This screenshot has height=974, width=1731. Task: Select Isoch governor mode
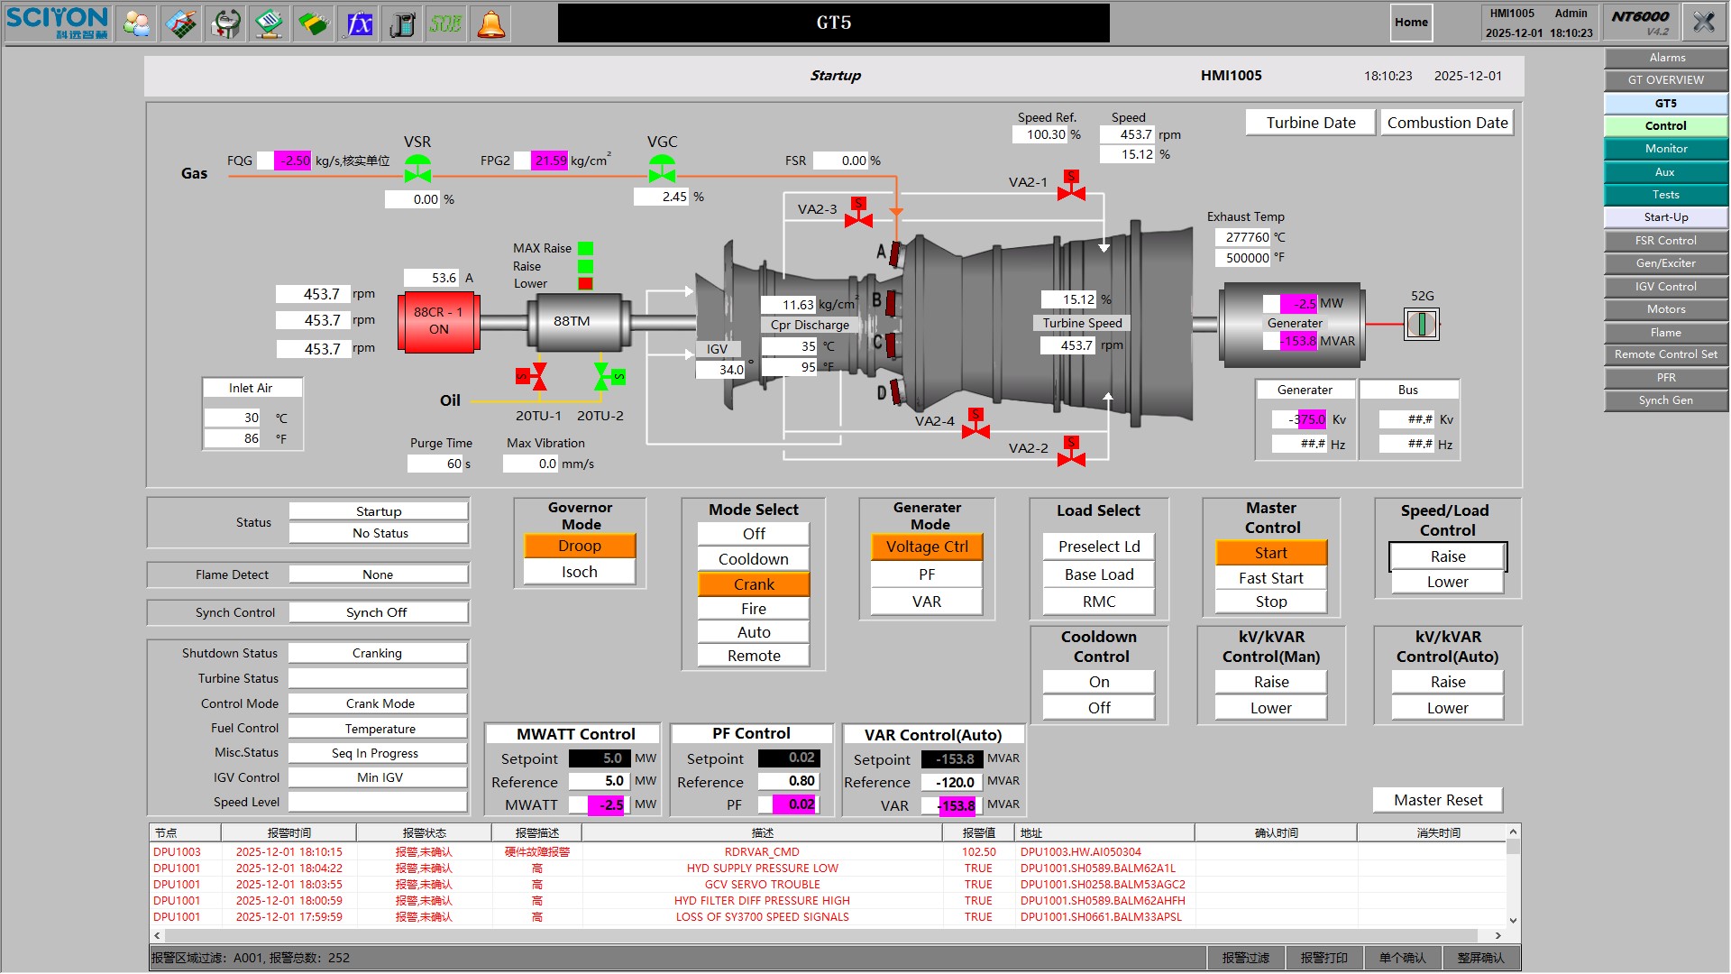[580, 572]
